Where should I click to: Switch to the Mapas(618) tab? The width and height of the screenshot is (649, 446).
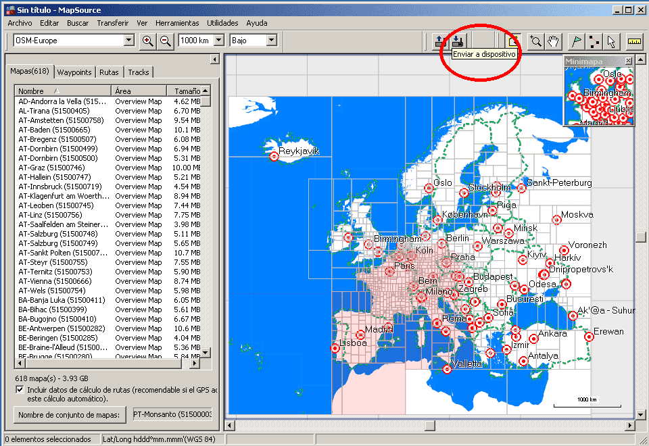29,71
